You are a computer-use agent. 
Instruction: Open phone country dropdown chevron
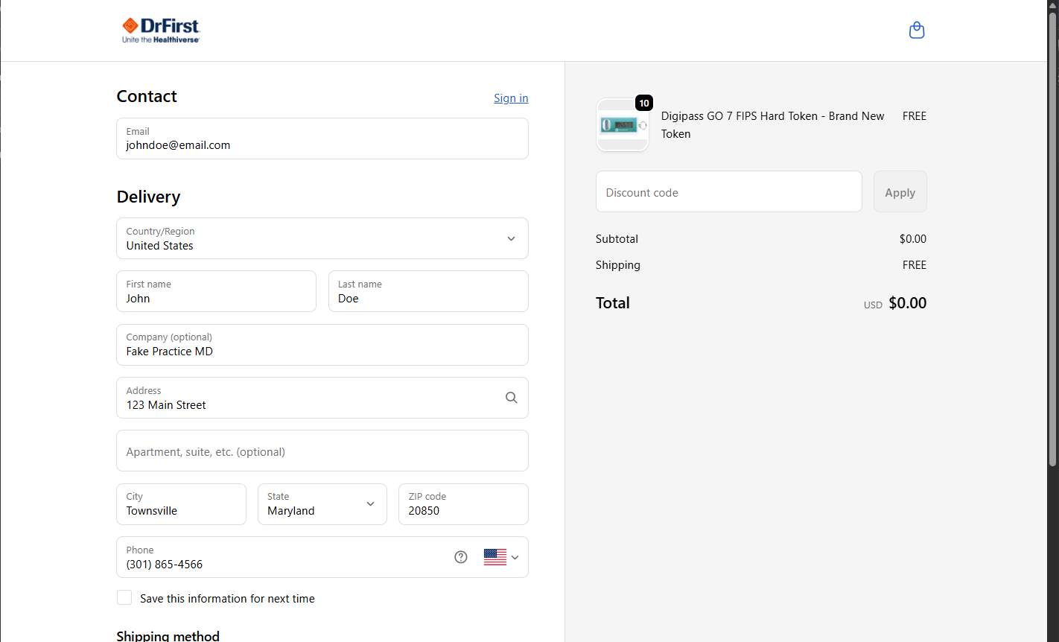tap(515, 557)
